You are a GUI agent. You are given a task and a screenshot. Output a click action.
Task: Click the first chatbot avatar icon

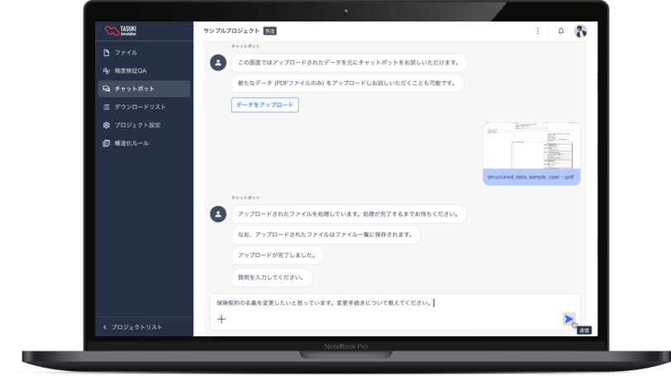click(x=218, y=63)
